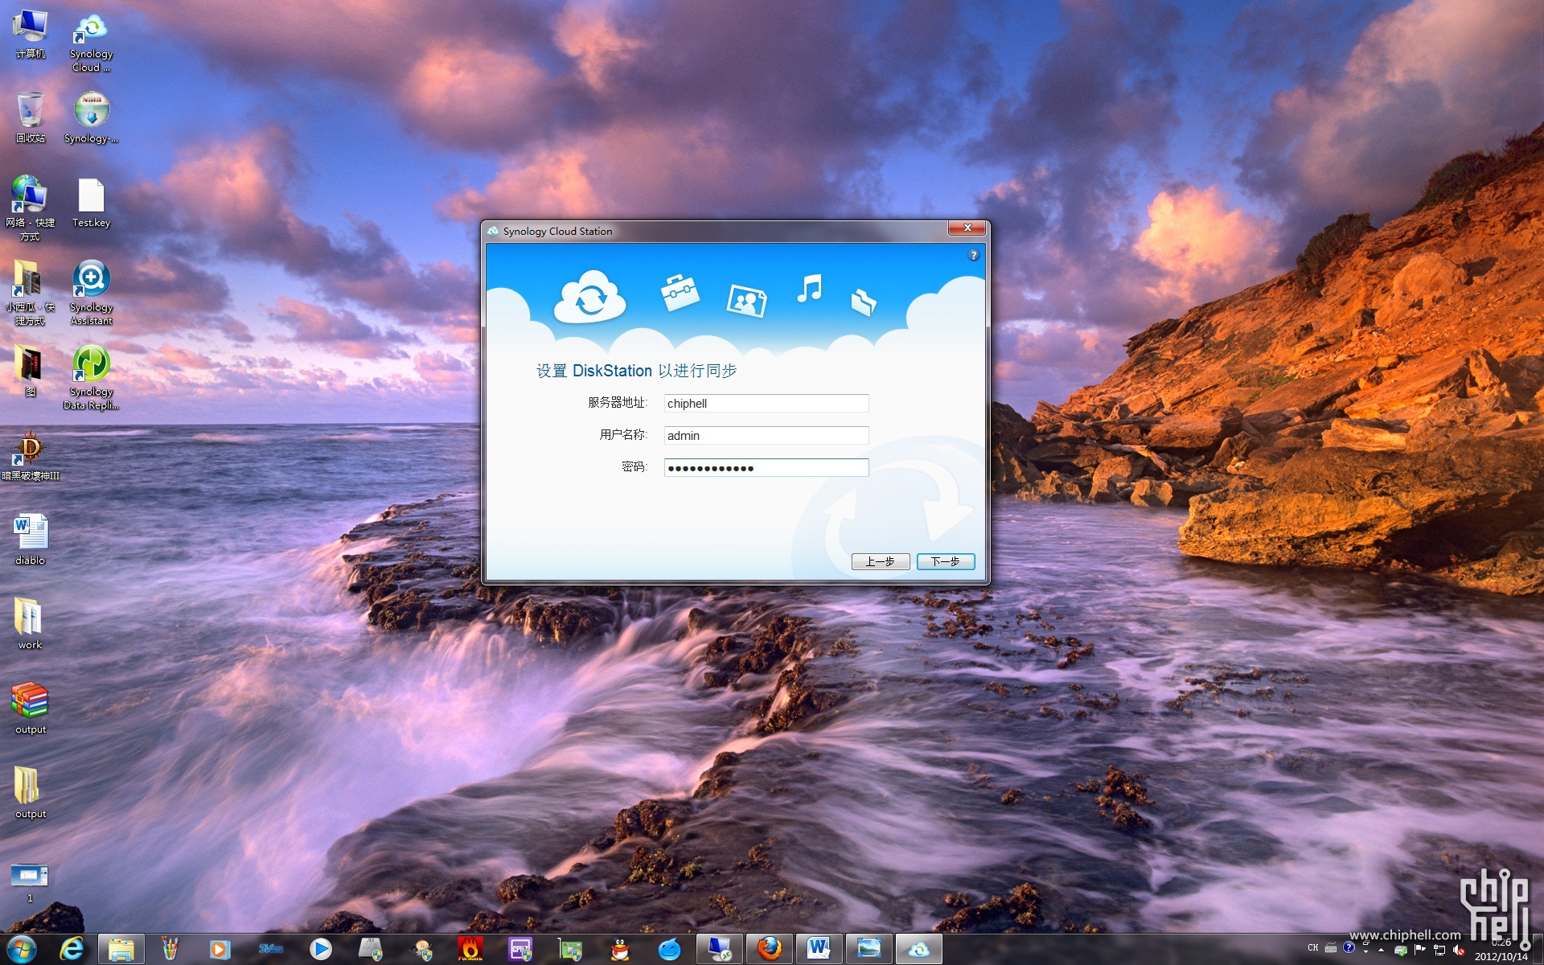
Task: Click the safely remove hardware tray icon
Action: [1401, 950]
